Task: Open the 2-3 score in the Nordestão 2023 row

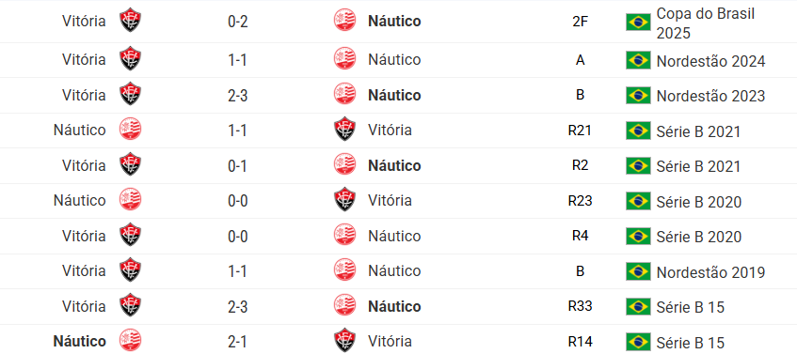Action: coord(237,96)
